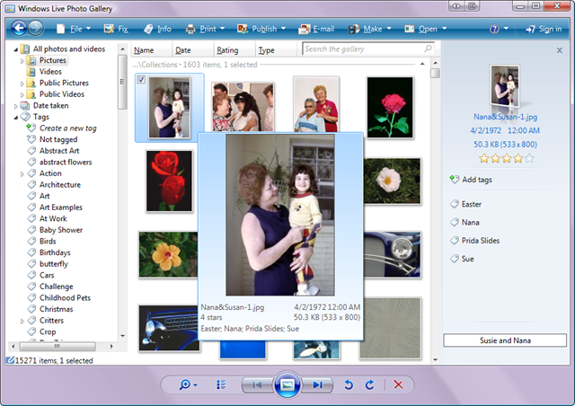Rotate photo counterclockwise

(349, 385)
